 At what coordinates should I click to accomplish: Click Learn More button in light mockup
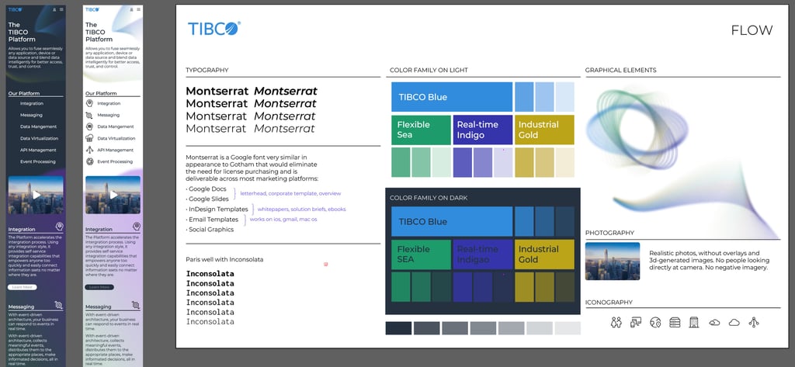[99, 287]
